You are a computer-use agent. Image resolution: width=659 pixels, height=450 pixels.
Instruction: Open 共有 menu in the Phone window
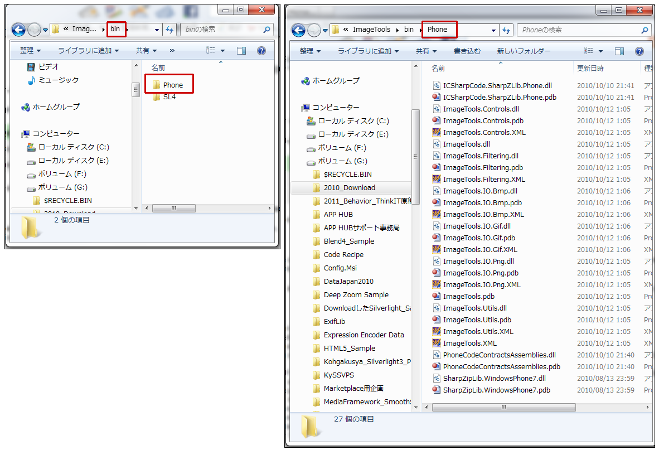426,51
